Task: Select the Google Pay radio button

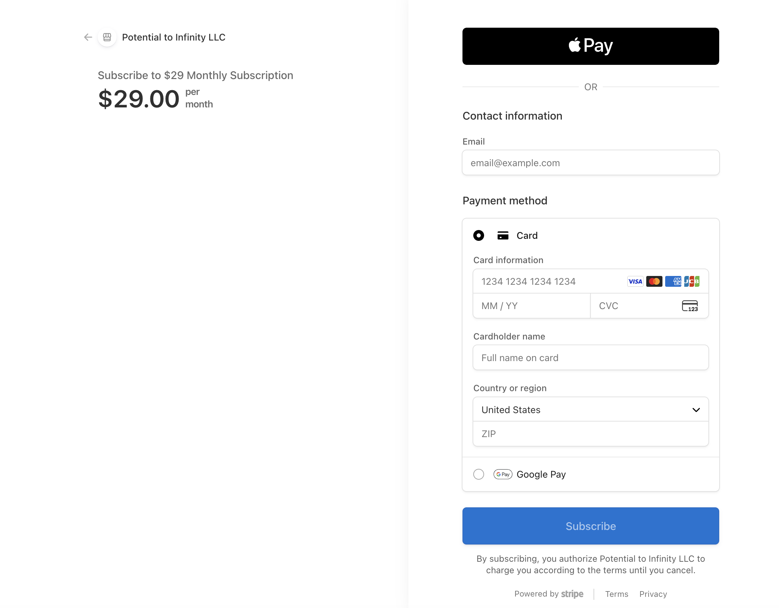Action: pyautogui.click(x=479, y=474)
